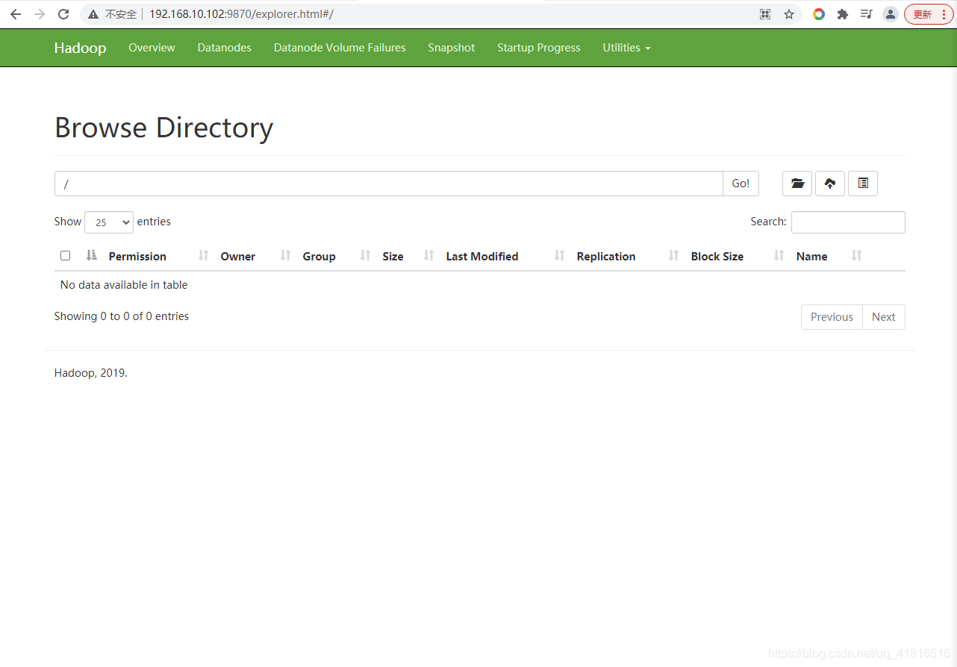Click the Previous pagination button
Image resolution: width=957 pixels, height=667 pixels.
[832, 317]
